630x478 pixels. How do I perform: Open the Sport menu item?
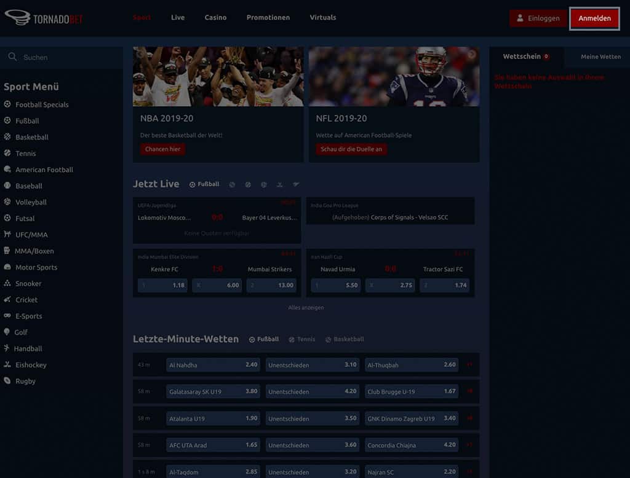click(142, 17)
